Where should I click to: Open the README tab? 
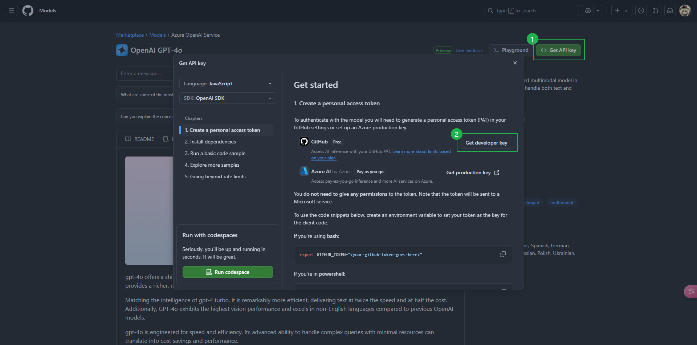tap(140, 139)
